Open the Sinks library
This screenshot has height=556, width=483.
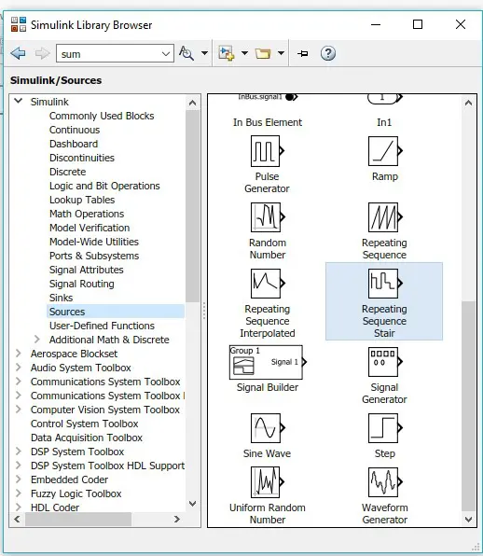[62, 298]
